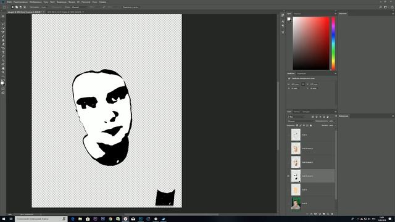Viewport: 395px width, 222px height.
Task: Open the search icon in options bar
Action: 380,7
